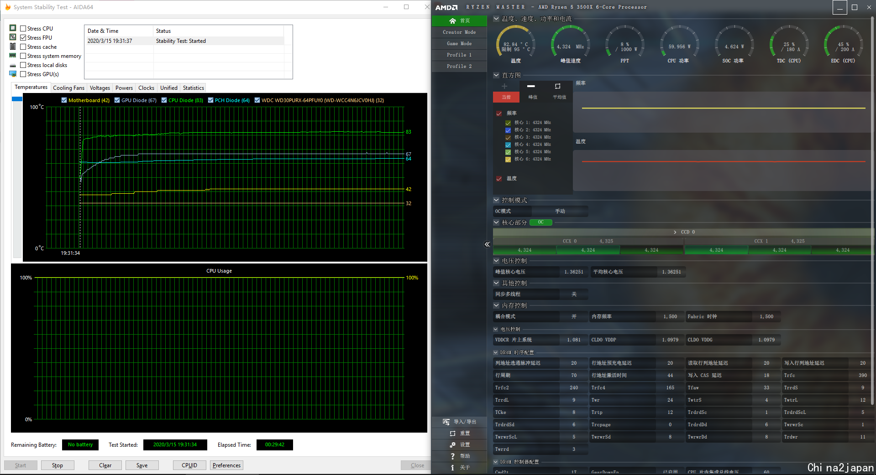The height and width of the screenshot is (475, 876).
Task: Click the peak speed gauge dial showing 4,324 MHz
Action: coord(570,42)
